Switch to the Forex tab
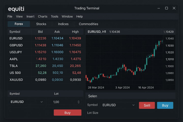 (19, 24)
